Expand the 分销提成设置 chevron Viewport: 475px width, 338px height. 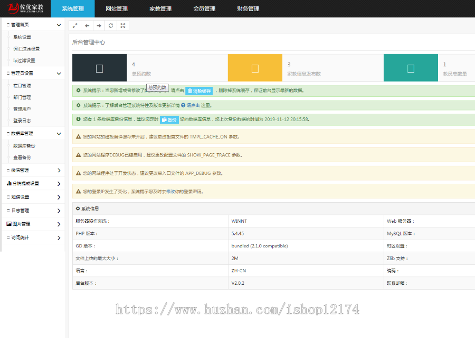coord(59,184)
